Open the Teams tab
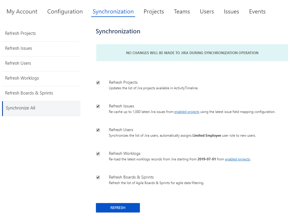 pos(182,12)
